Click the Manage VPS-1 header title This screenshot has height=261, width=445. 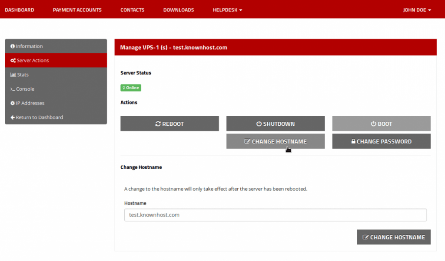tap(174, 48)
